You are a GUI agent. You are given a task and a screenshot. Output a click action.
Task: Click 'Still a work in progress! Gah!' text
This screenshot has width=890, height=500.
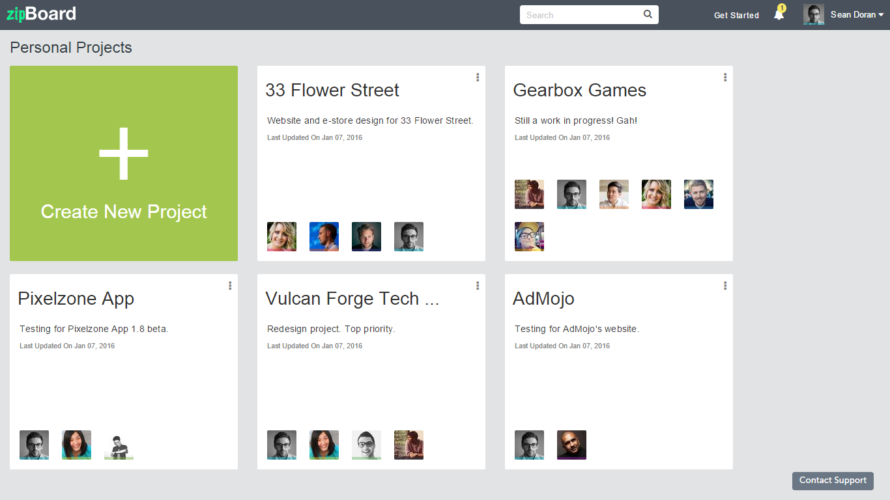point(576,120)
